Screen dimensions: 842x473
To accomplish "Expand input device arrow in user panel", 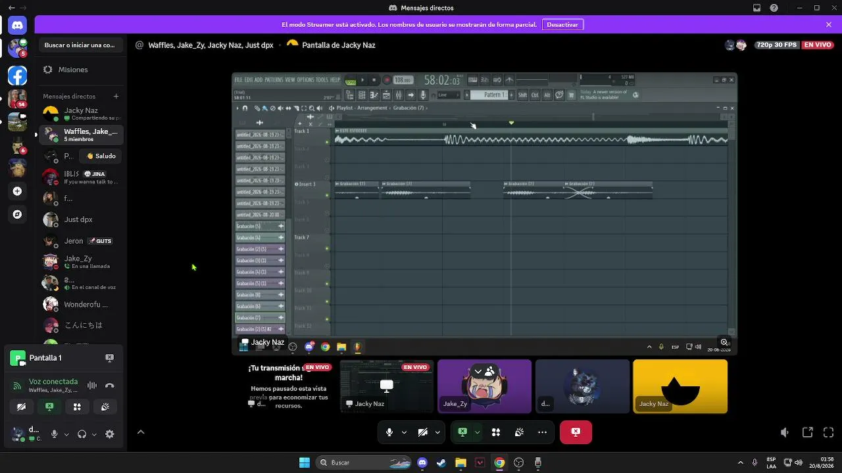I will (66, 434).
